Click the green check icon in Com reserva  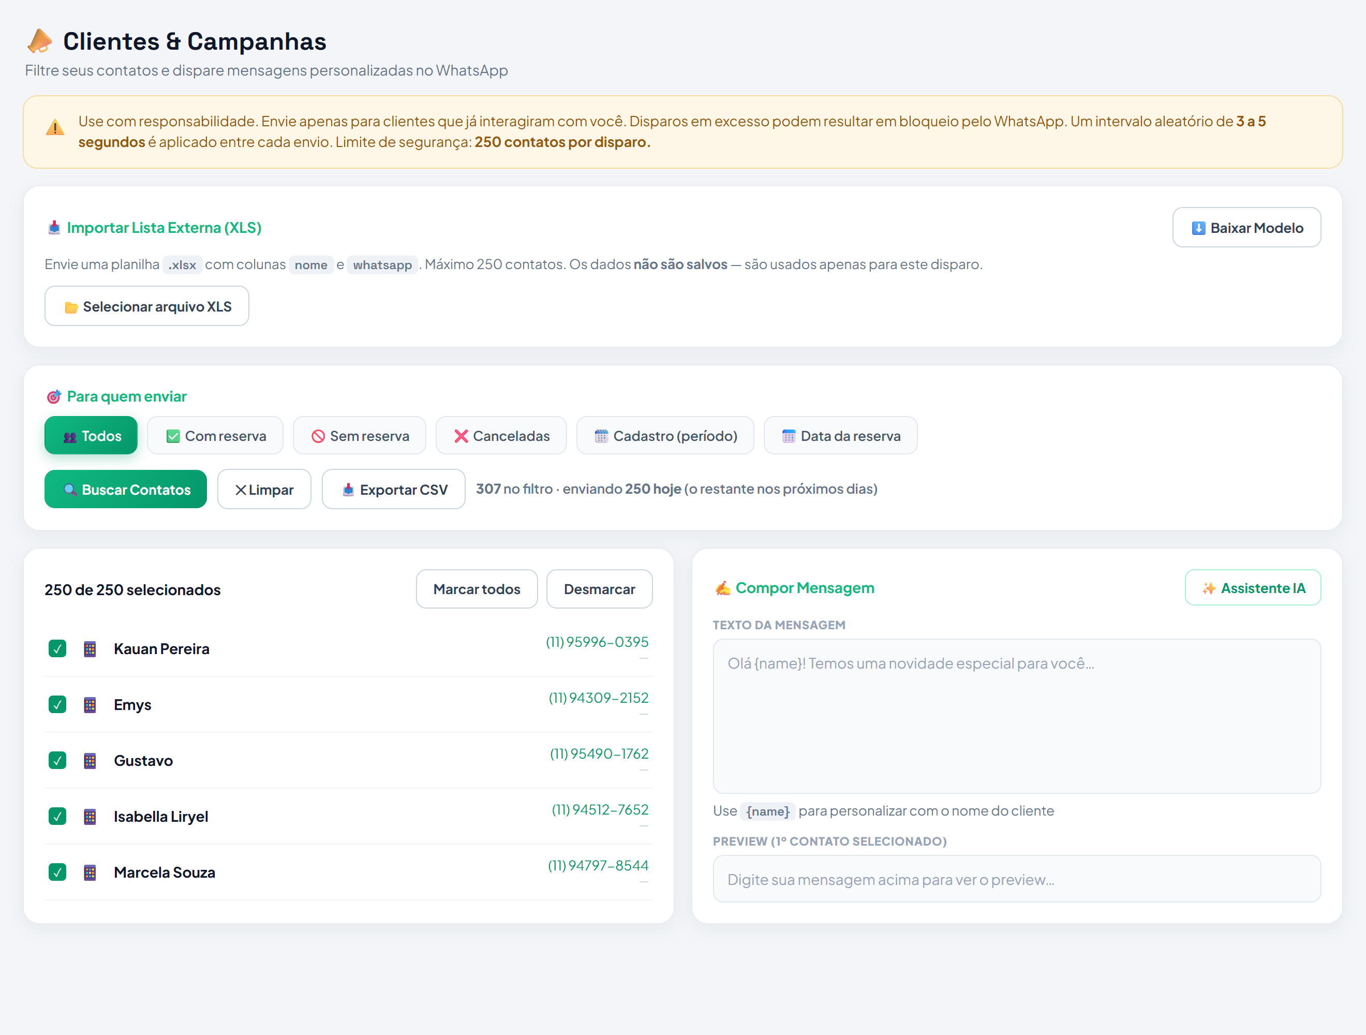173,436
